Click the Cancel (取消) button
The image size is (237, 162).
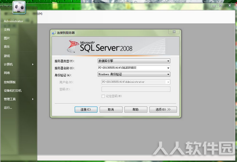111,109
